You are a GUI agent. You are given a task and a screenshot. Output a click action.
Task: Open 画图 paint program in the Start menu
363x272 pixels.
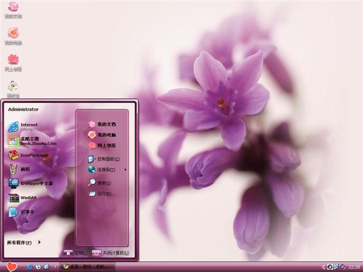[x=19, y=169]
